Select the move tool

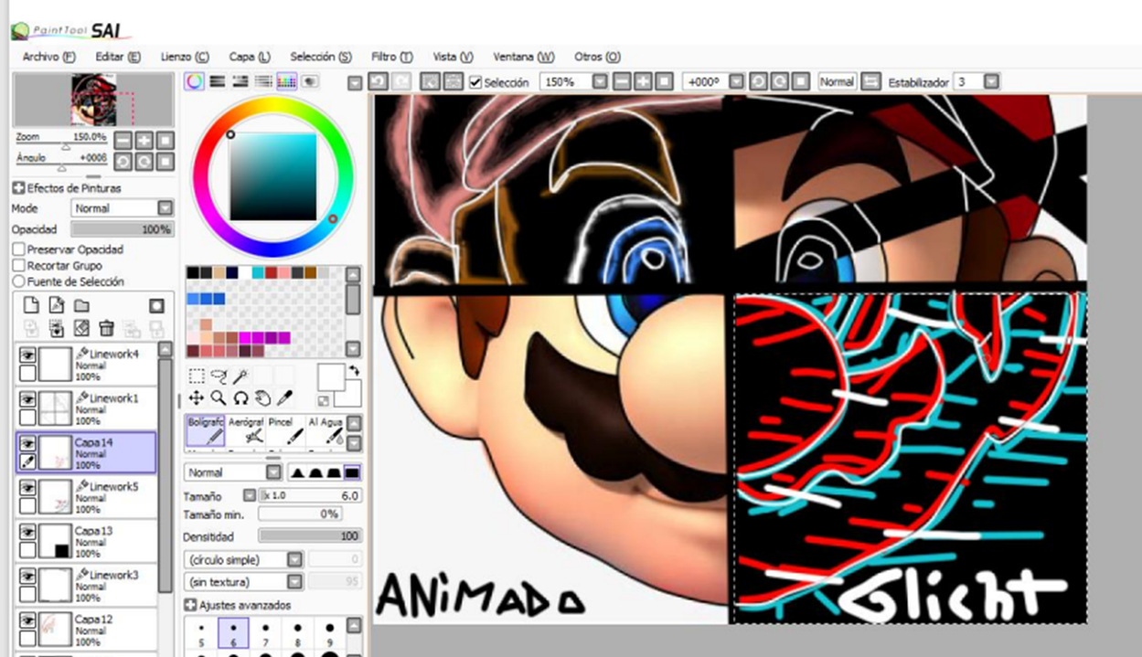(196, 397)
